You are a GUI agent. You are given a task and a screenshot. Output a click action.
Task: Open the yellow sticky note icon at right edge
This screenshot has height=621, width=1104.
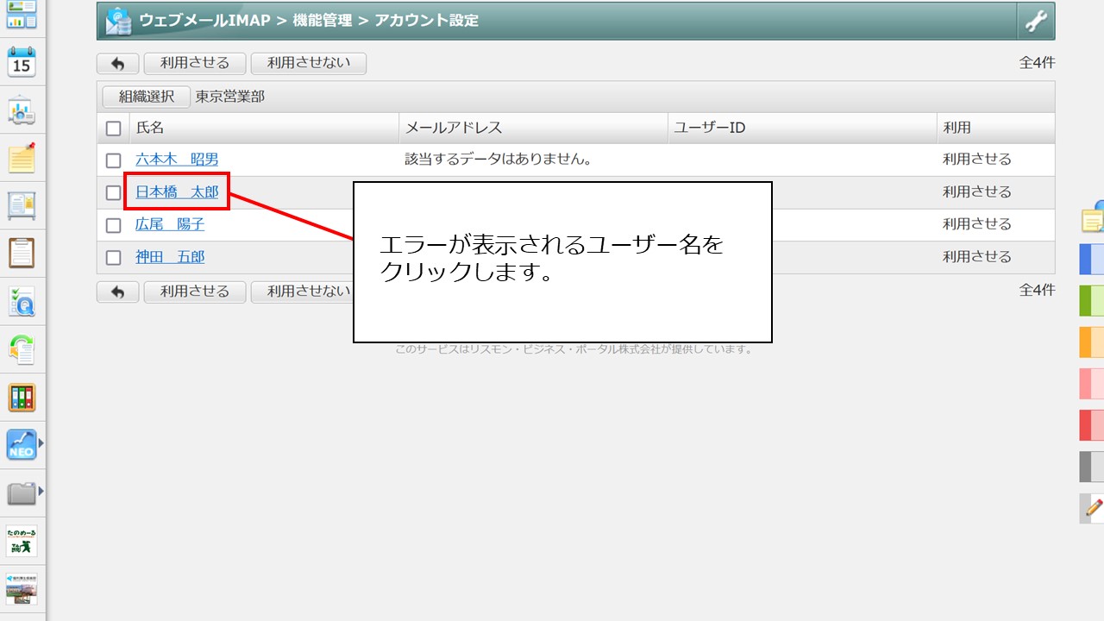point(1093,218)
